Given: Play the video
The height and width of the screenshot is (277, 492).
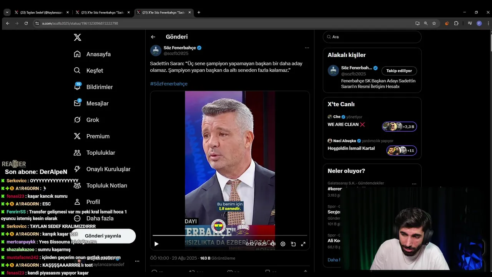Looking at the screenshot, I should 156,244.
